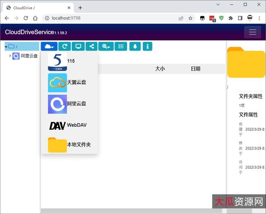Click the info toolbar button
This screenshot has width=266, height=214.
pos(147,46)
